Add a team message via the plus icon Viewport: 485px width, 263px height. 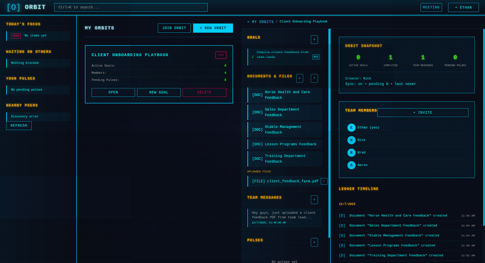click(x=314, y=199)
